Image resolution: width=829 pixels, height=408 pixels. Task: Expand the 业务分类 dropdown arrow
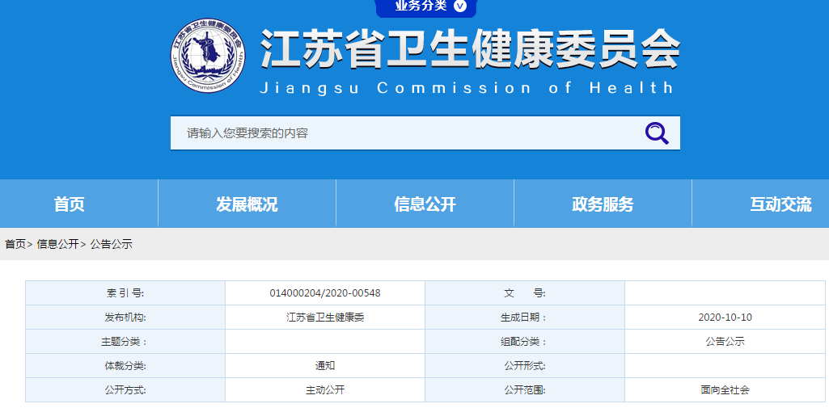pyautogui.click(x=460, y=6)
